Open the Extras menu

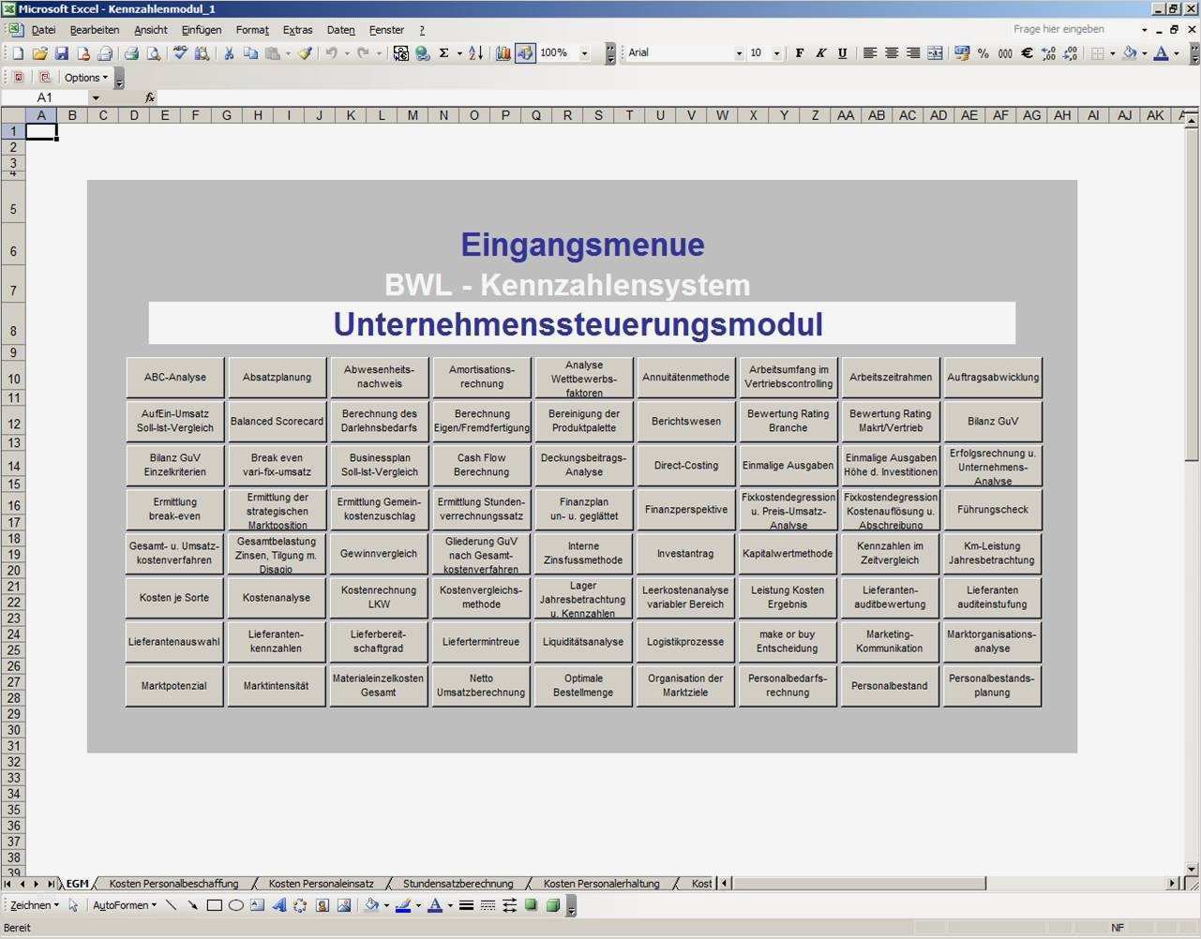pos(298,29)
